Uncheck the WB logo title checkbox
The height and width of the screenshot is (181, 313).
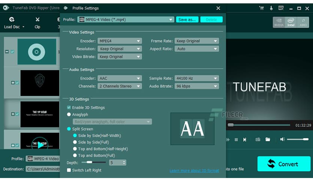(17, 83)
